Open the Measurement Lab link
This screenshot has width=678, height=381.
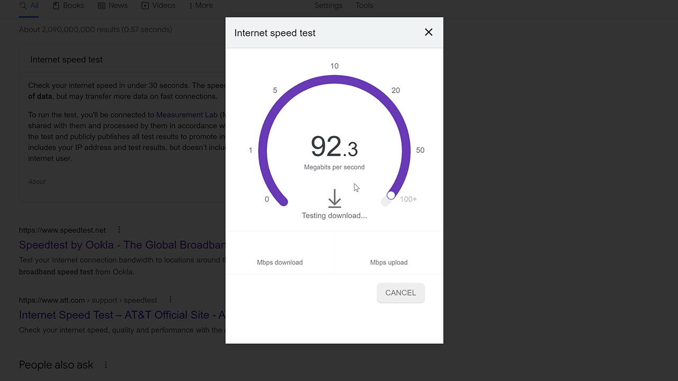tap(187, 115)
